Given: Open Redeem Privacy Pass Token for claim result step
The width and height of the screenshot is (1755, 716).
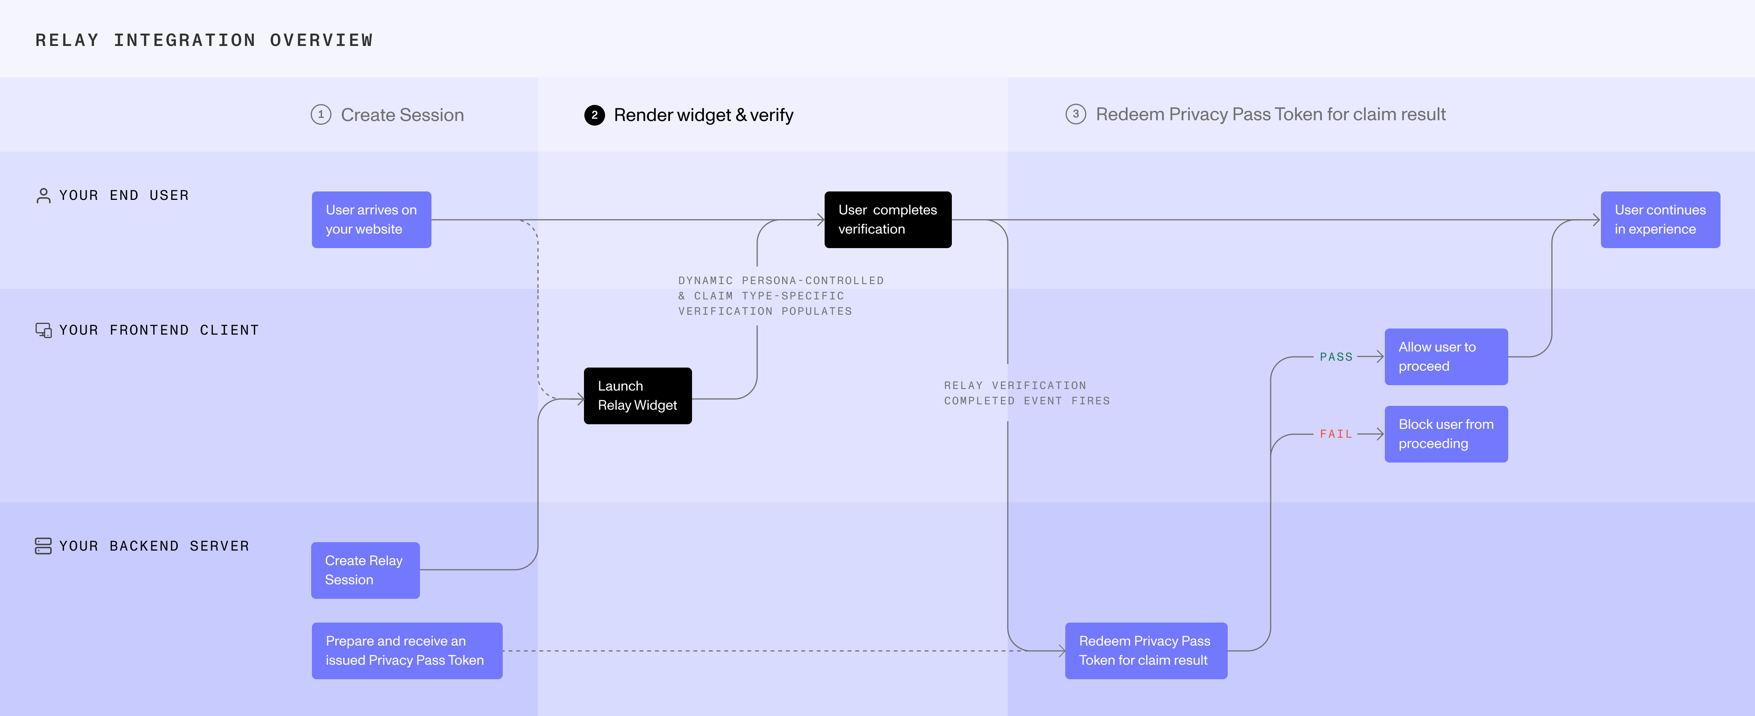Looking at the screenshot, I should (1270, 114).
